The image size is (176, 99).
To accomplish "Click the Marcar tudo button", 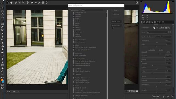I will [x=116, y=21].
